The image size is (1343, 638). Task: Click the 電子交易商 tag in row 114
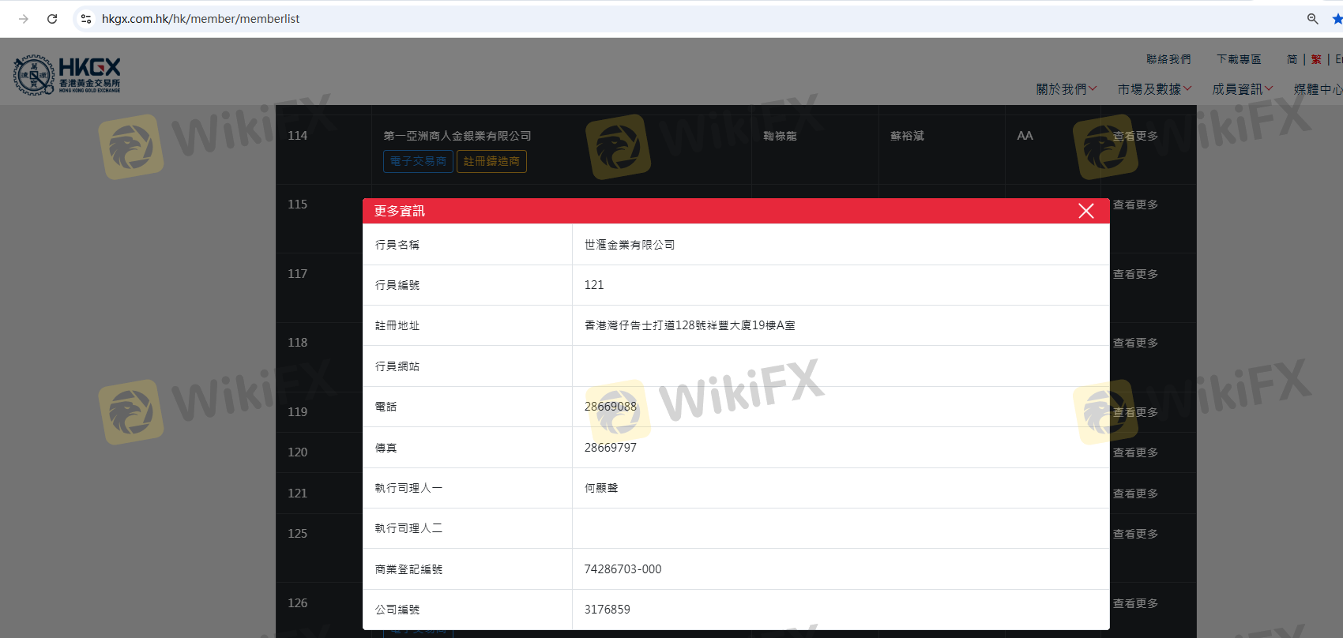418,161
